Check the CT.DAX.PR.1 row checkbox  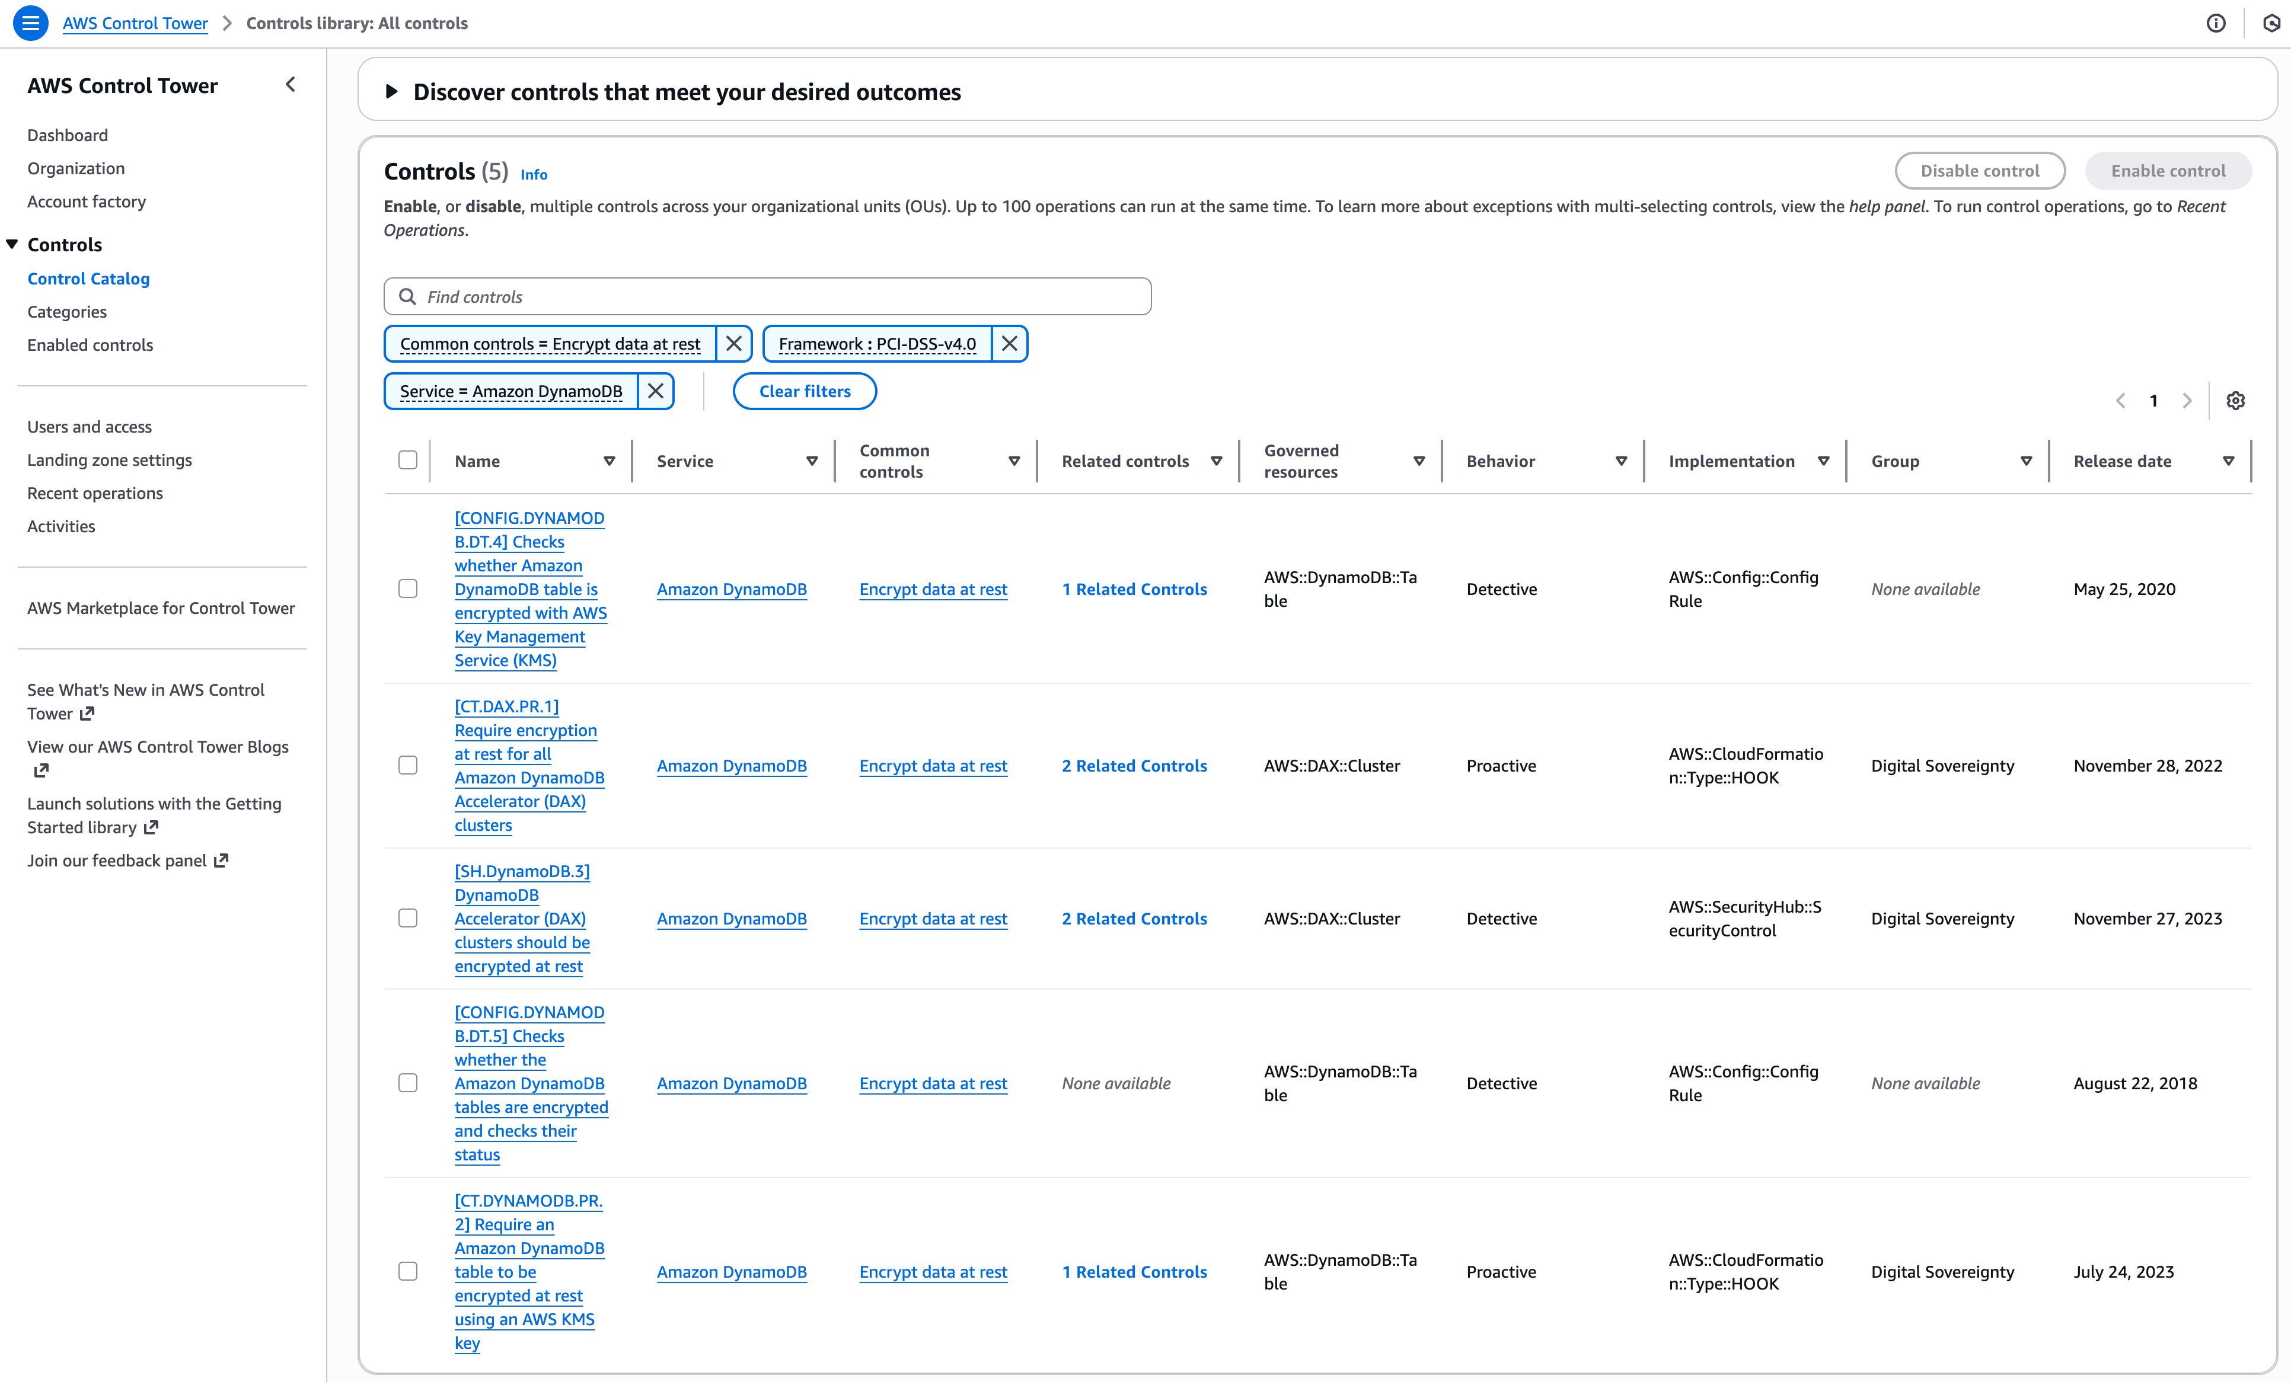407,765
